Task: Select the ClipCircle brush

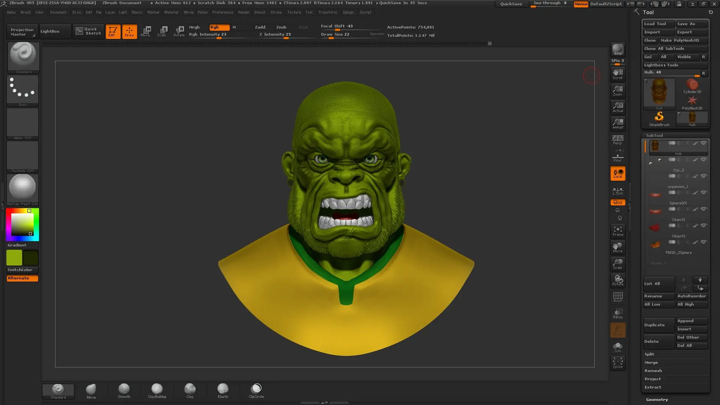Action: 256,391
